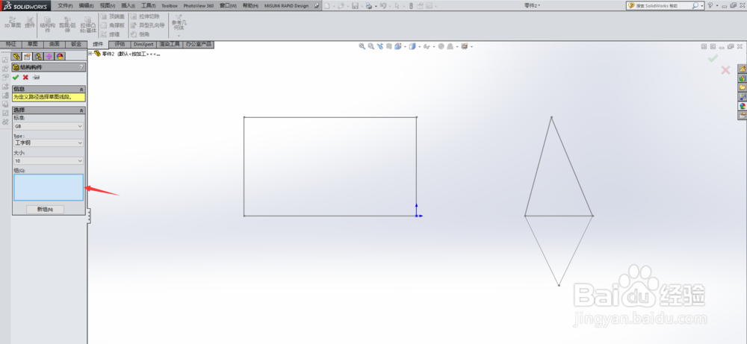747x344 pixels.
Task: Open Custom Properties task pane icon
Action: (743, 115)
